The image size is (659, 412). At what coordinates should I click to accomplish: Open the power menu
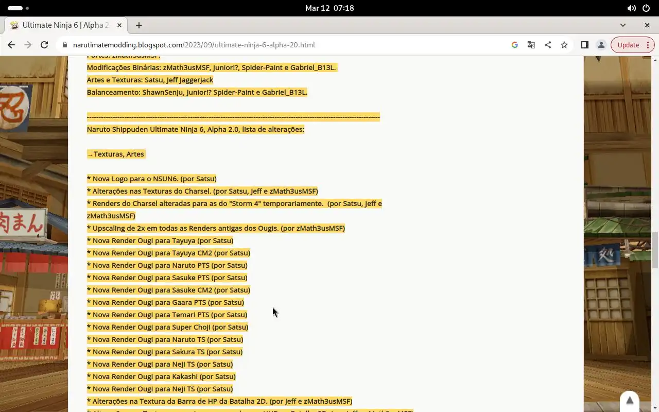(x=646, y=8)
